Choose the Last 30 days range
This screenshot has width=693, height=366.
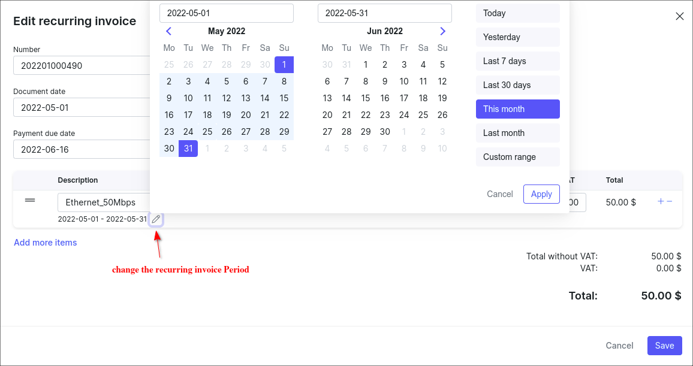click(x=517, y=84)
